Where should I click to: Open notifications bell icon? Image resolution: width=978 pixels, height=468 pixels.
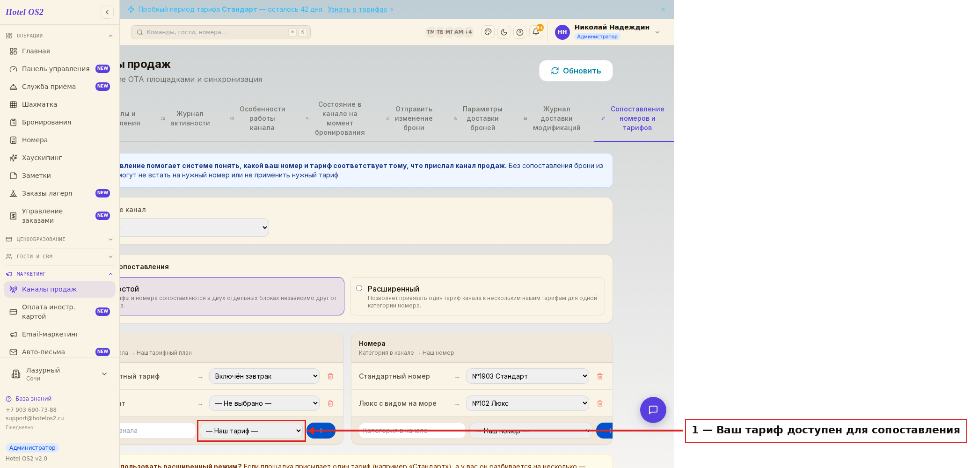click(x=536, y=32)
